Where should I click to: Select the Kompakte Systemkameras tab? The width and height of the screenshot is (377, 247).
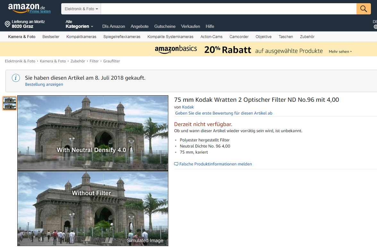pyautogui.click(x=170, y=37)
